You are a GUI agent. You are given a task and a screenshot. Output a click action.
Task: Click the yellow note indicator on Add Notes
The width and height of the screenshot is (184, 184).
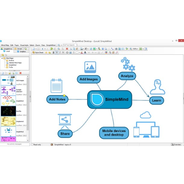64,95
